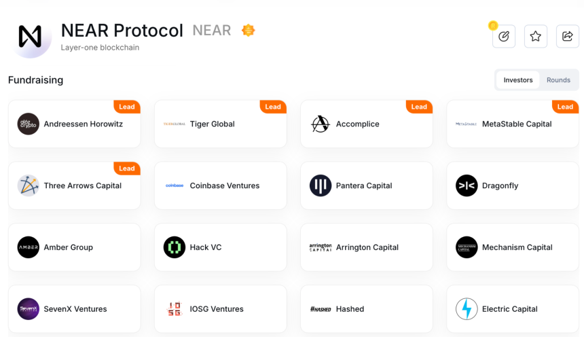
Task: Click the orange verified badge next to NEAR
Action: point(248,30)
